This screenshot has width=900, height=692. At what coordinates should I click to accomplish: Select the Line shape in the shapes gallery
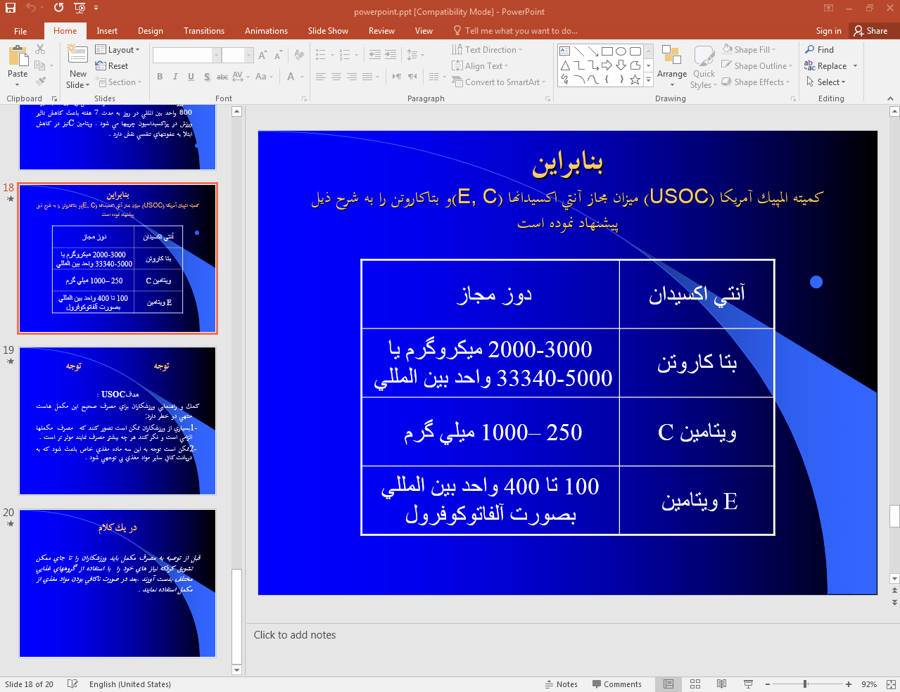(579, 51)
